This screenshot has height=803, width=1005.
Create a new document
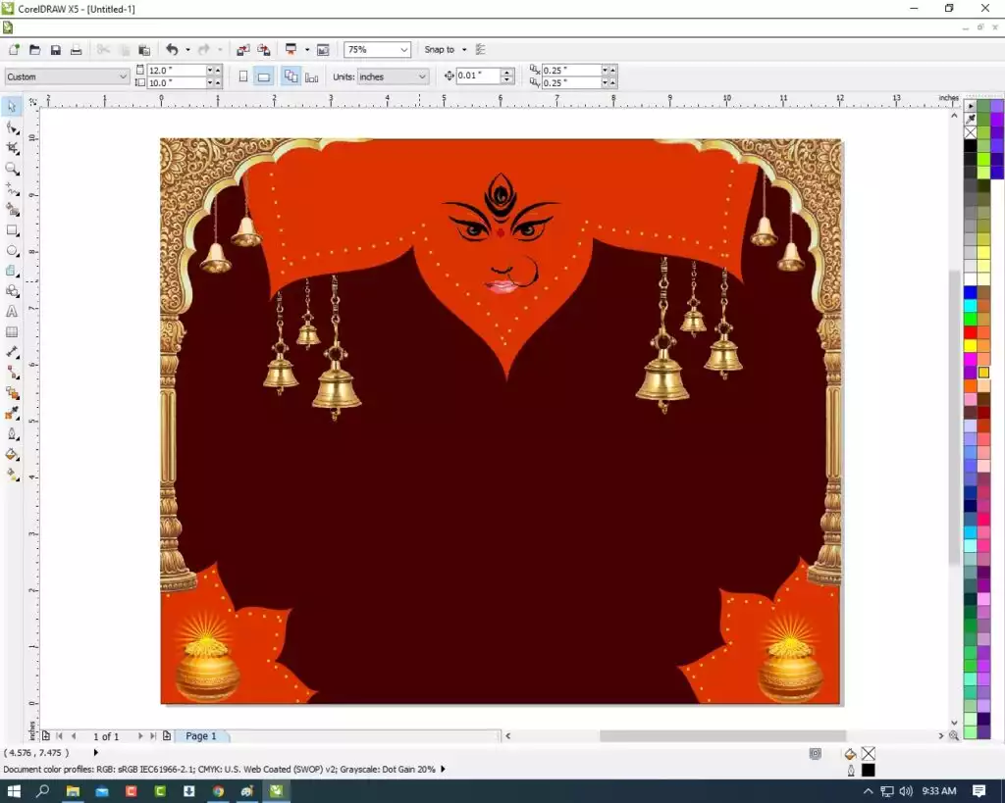(x=14, y=50)
